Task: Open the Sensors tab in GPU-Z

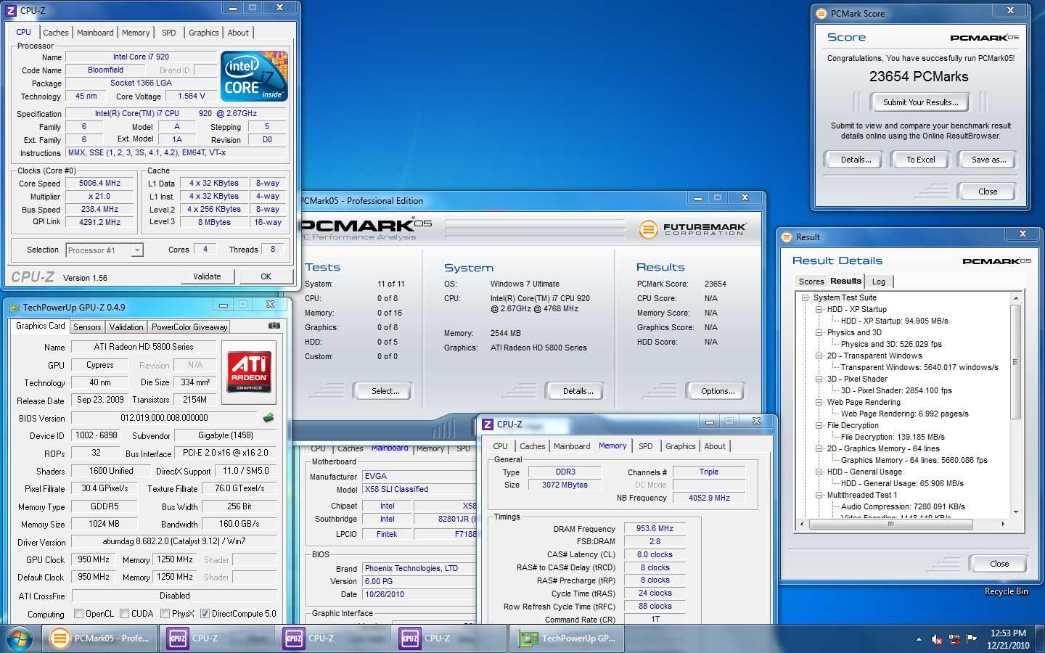Action: coord(87,327)
